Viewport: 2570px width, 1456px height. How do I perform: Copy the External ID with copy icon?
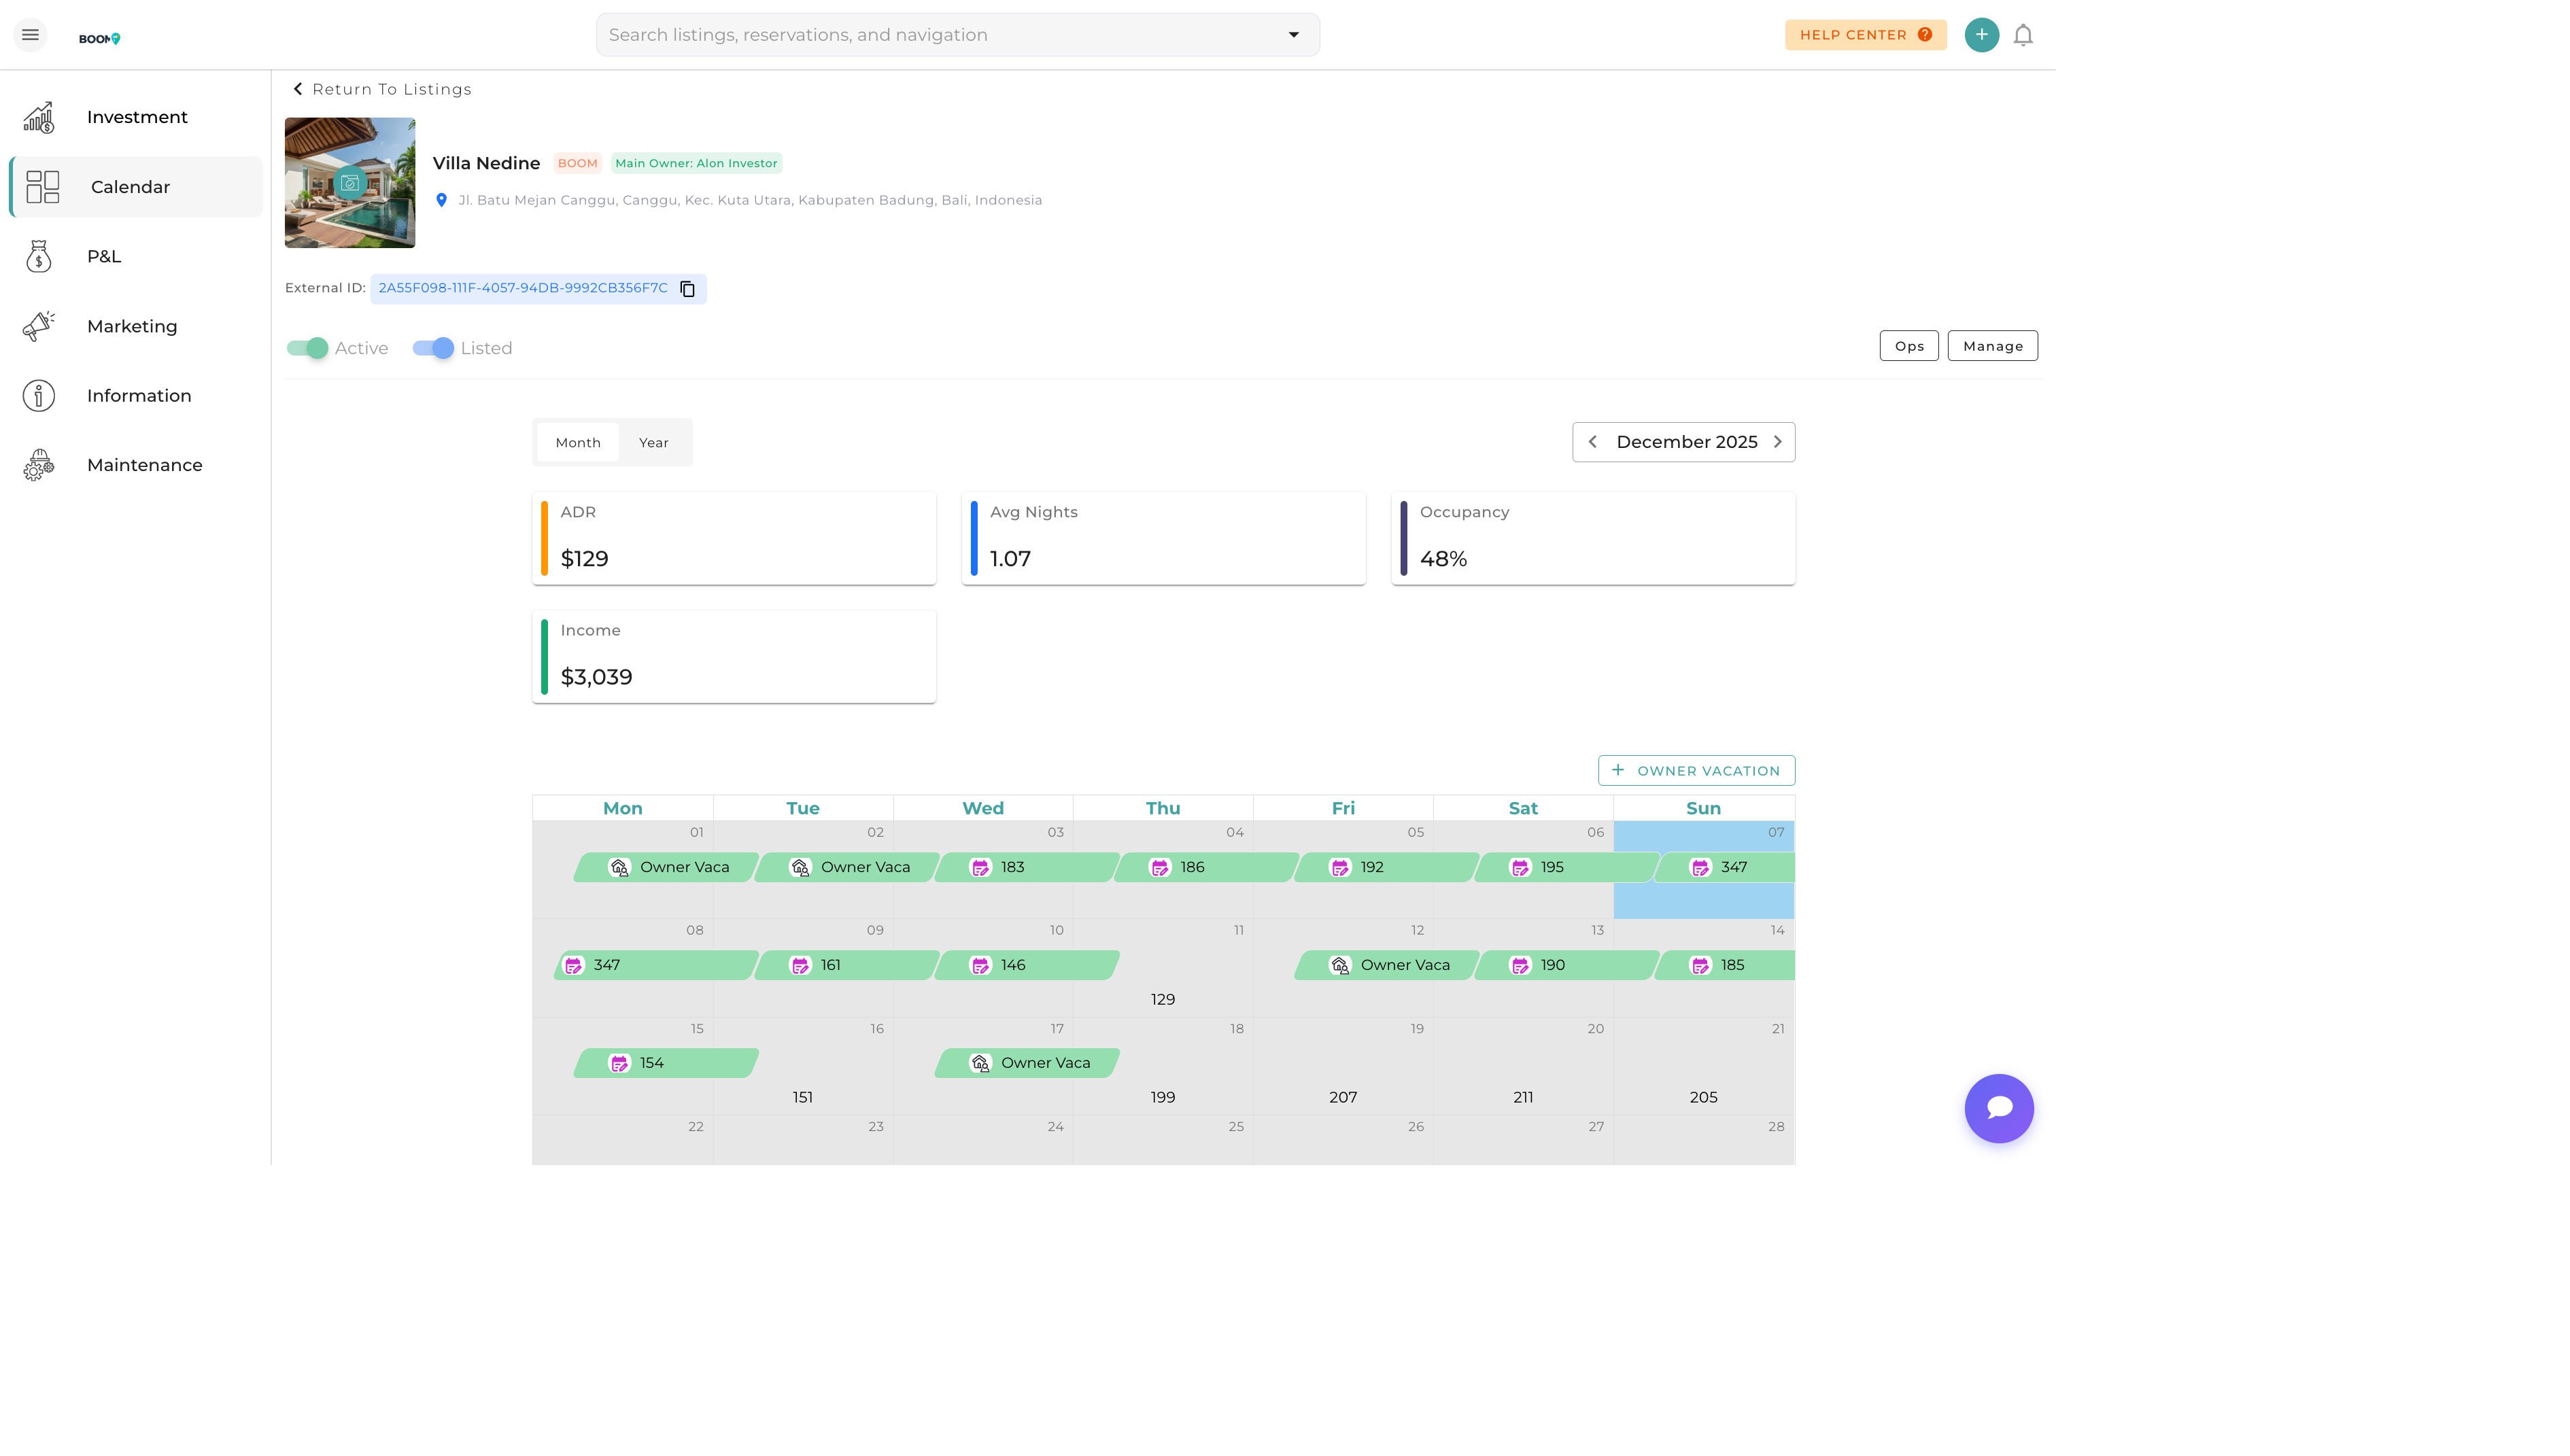click(x=687, y=289)
